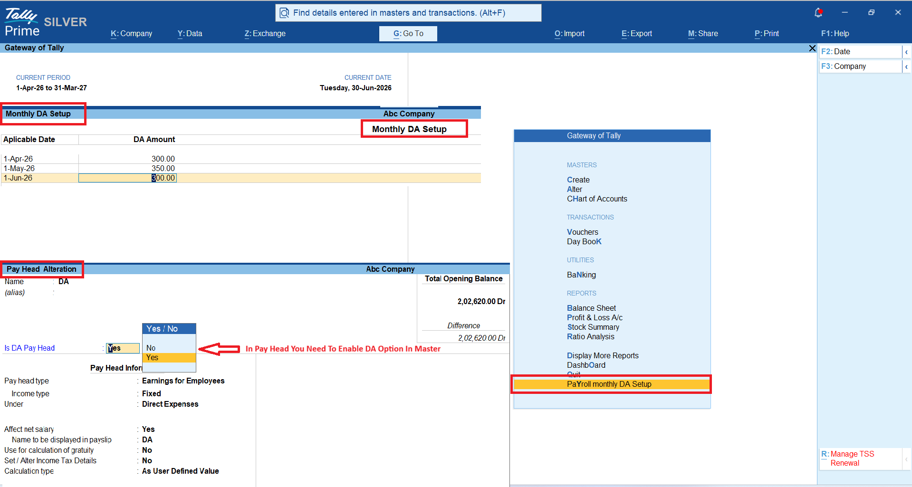Open the O: Import menu
Viewport: 912px width, 487px height.
coord(569,34)
